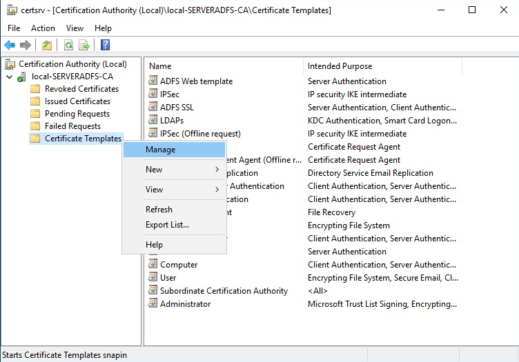
Task: Click the Export List toolbar icon
Action: click(x=84, y=46)
